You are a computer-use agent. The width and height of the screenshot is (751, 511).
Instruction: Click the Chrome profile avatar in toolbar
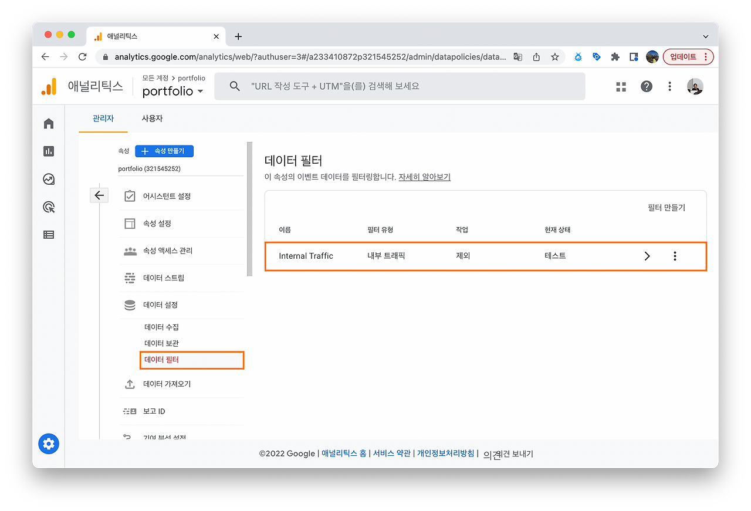pyautogui.click(x=652, y=57)
